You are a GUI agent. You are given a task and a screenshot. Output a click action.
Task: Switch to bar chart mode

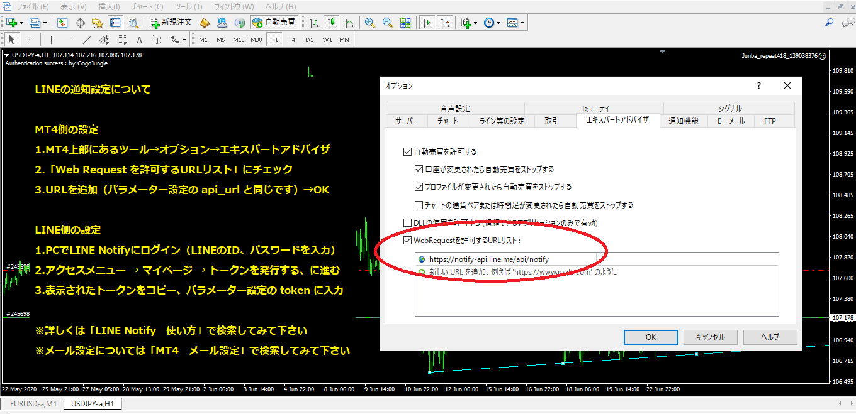tap(314, 23)
